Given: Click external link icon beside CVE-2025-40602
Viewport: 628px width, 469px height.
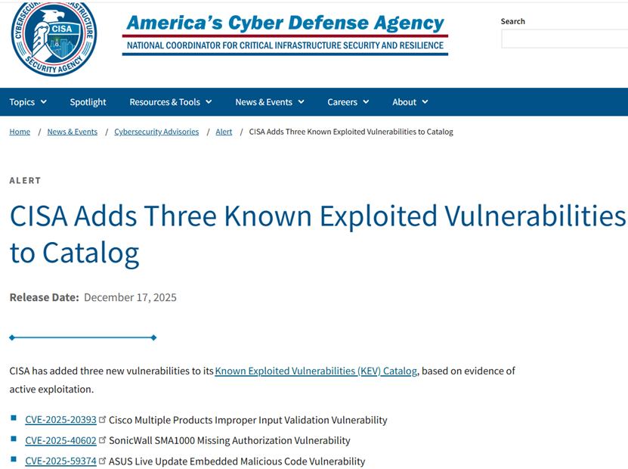Looking at the screenshot, I should [x=103, y=439].
